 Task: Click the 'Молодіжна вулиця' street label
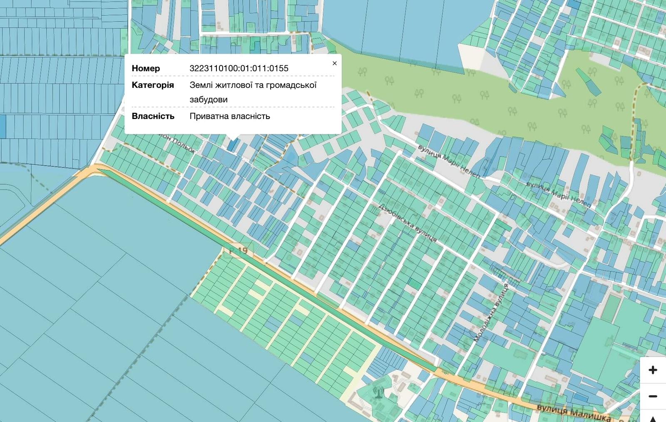[x=492, y=313]
